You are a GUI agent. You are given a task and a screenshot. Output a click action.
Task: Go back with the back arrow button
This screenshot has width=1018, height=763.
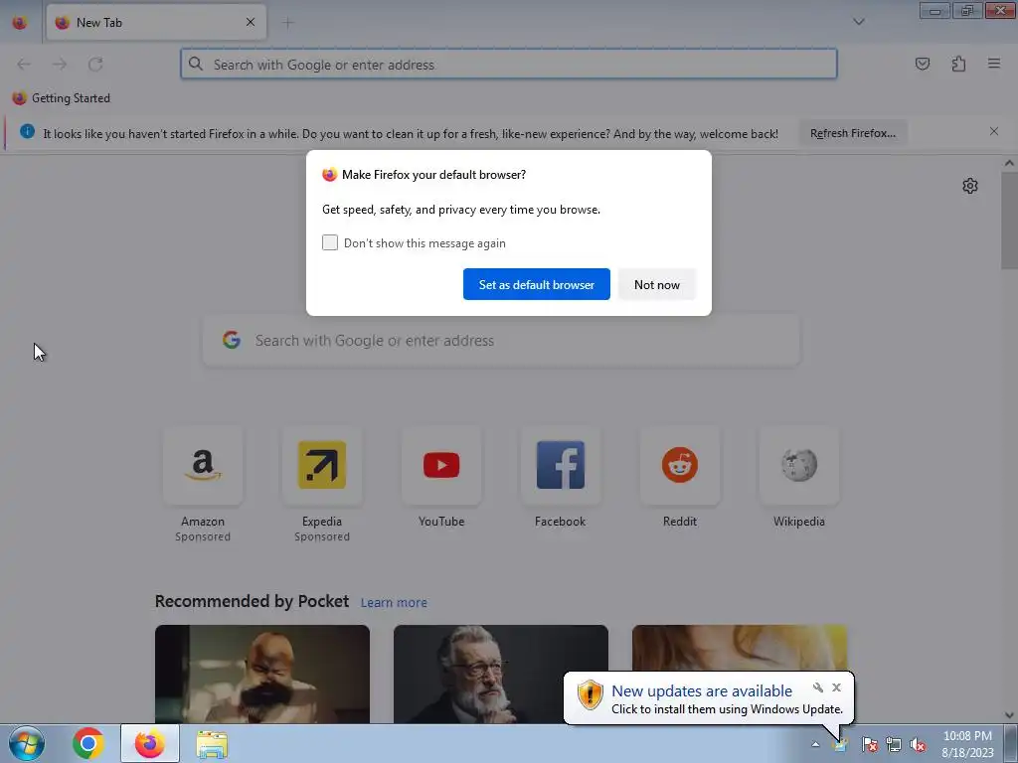tap(24, 65)
